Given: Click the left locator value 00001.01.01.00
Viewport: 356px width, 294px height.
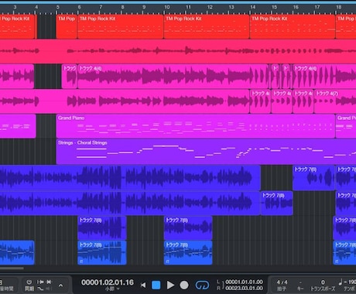Looking at the screenshot, I should 244,282.
